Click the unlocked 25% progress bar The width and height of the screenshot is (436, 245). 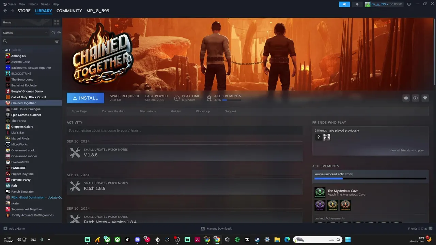[370, 178]
